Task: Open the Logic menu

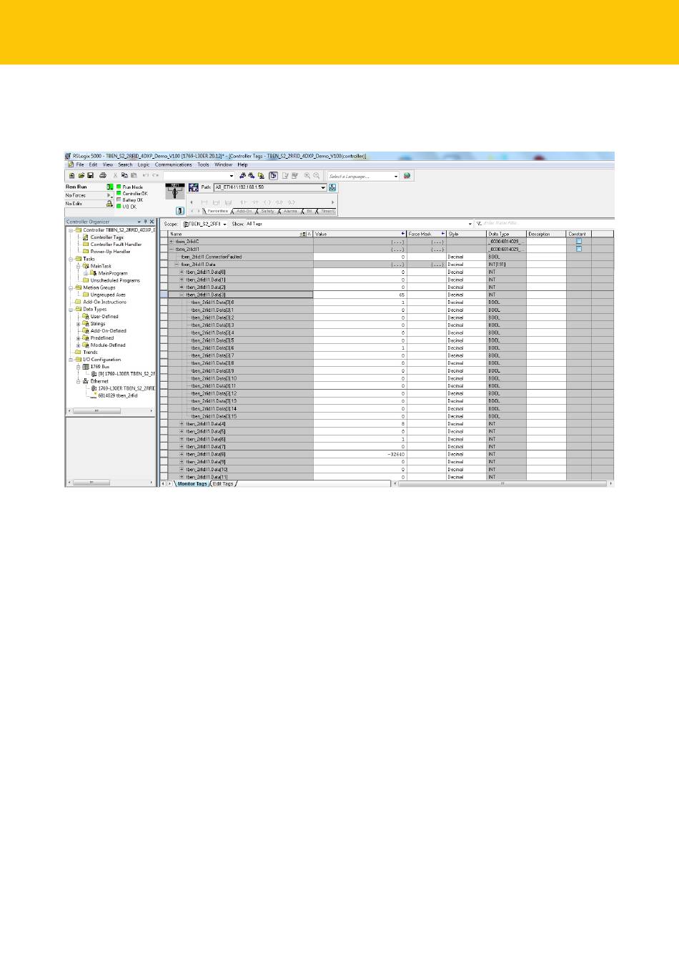Action: [x=144, y=164]
